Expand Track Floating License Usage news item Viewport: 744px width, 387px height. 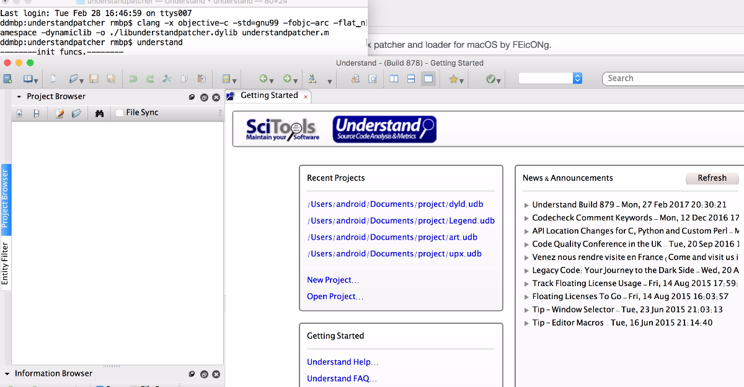coord(527,284)
